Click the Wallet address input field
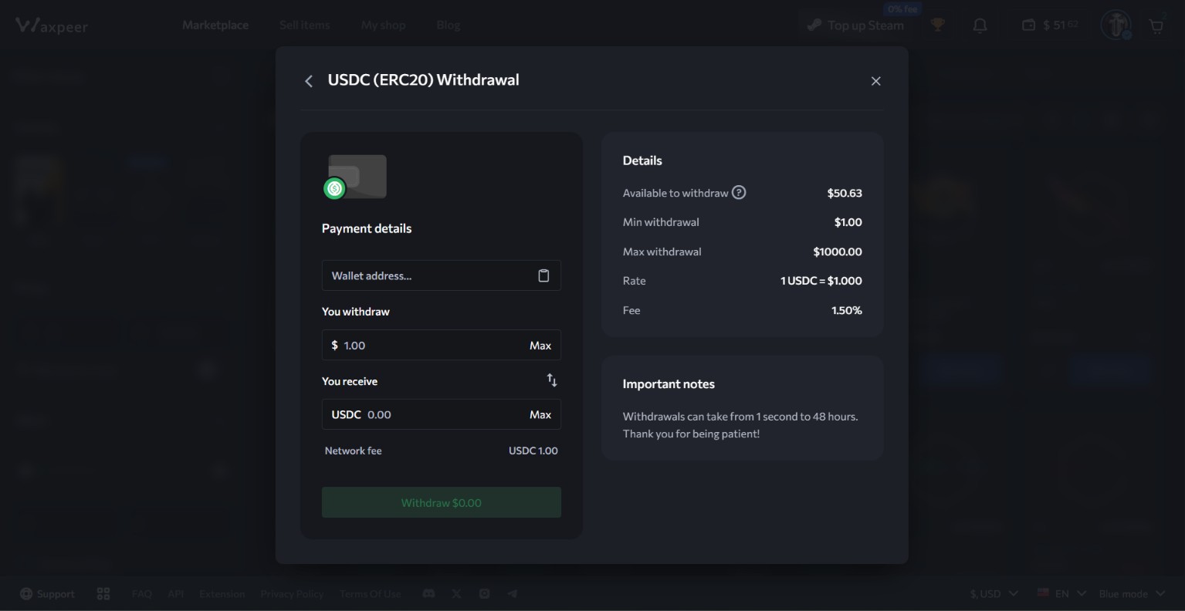1185x611 pixels. [x=442, y=275]
